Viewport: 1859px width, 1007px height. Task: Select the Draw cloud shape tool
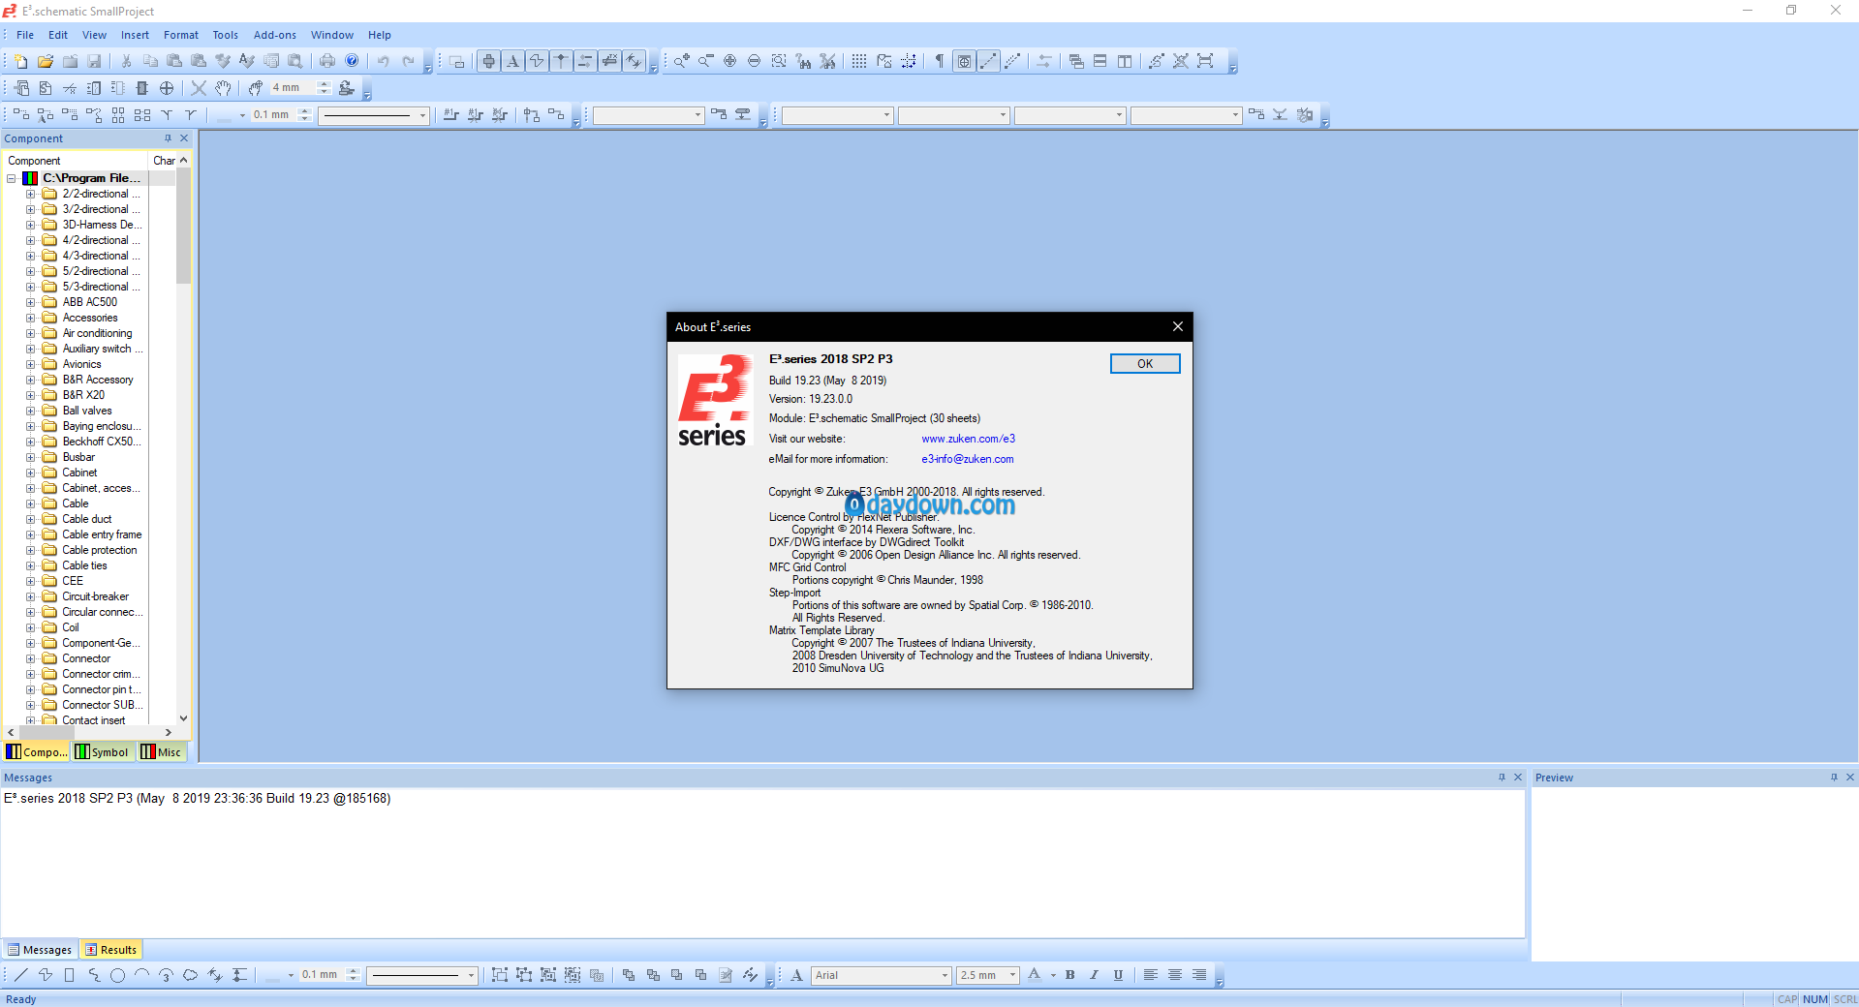[x=190, y=975]
